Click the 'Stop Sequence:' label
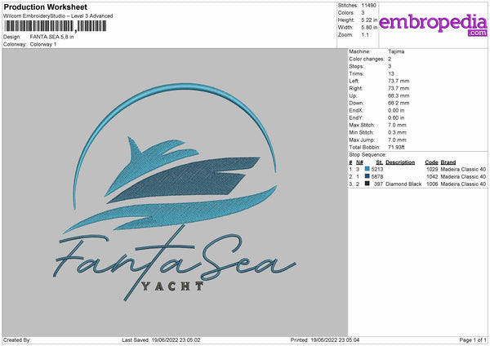Image resolution: width=490 pixels, height=346 pixels. pyautogui.click(x=367, y=155)
